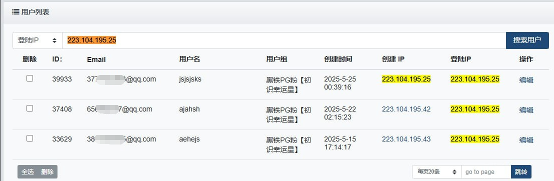
Task: Click the list icon beside 用户列表
Action: coord(15,12)
